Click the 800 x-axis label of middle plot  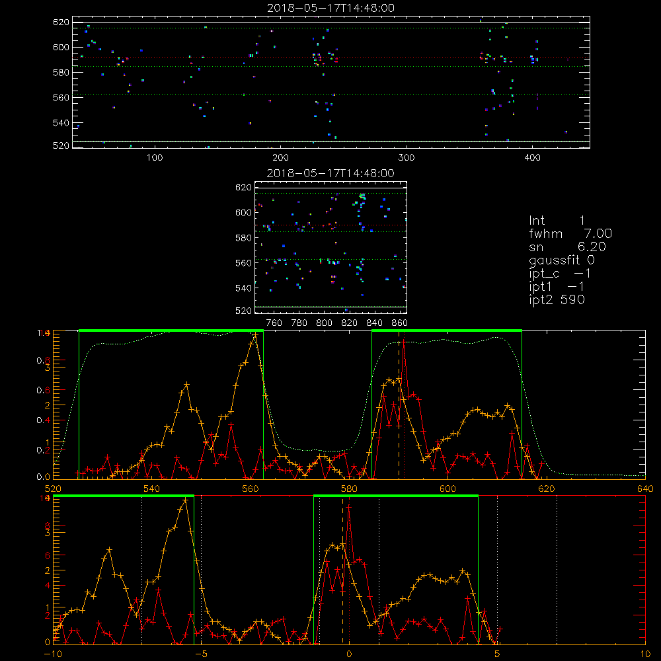324,323
